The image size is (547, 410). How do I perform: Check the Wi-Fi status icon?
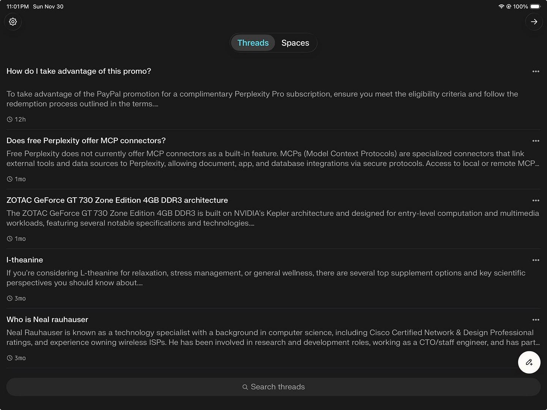501,6
